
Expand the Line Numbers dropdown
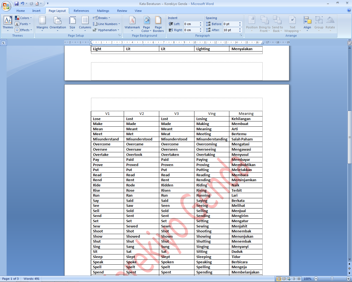(x=107, y=24)
